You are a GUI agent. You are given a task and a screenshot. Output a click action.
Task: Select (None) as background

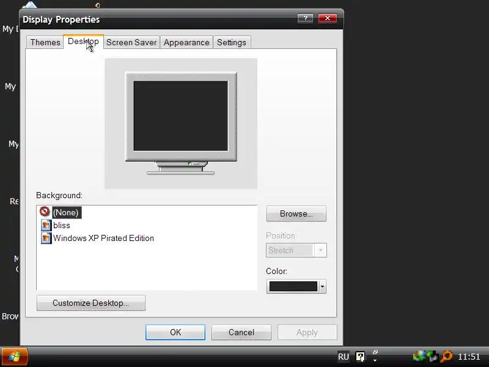pos(66,212)
